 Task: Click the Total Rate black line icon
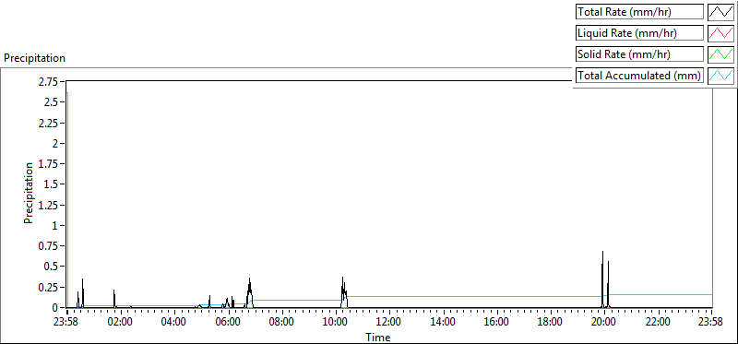click(720, 12)
